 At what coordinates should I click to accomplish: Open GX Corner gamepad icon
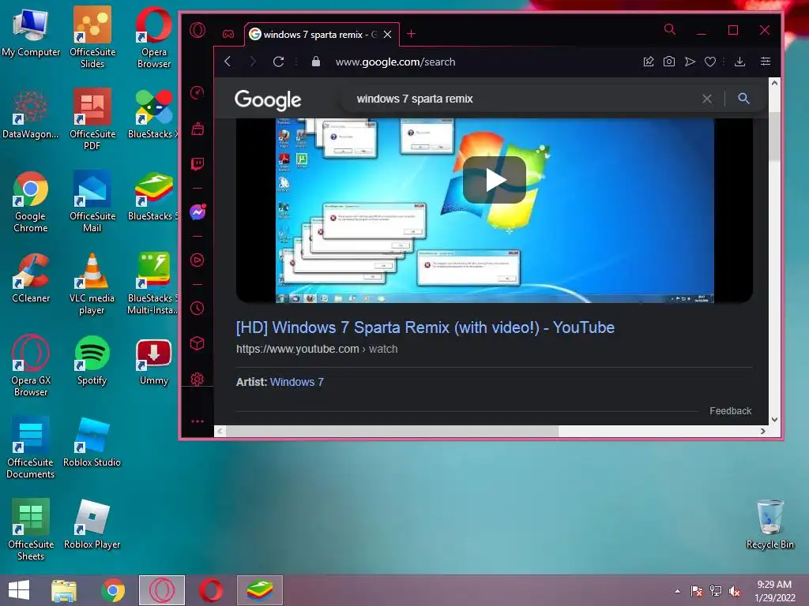(x=228, y=34)
